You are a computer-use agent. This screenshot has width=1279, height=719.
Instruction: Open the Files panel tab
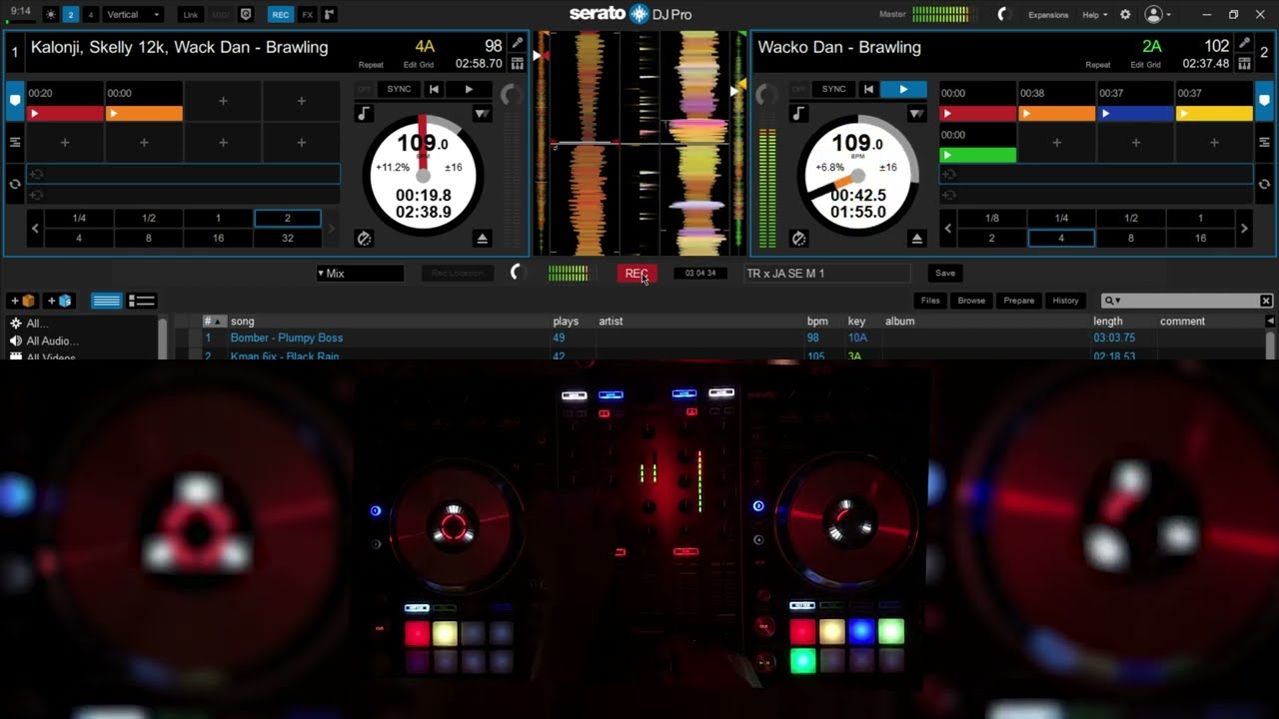tap(930, 301)
